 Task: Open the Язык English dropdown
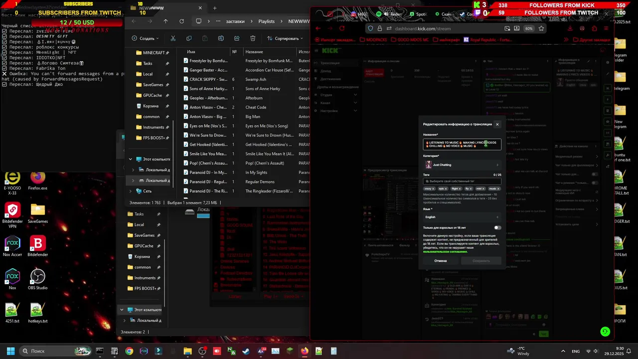click(x=462, y=217)
